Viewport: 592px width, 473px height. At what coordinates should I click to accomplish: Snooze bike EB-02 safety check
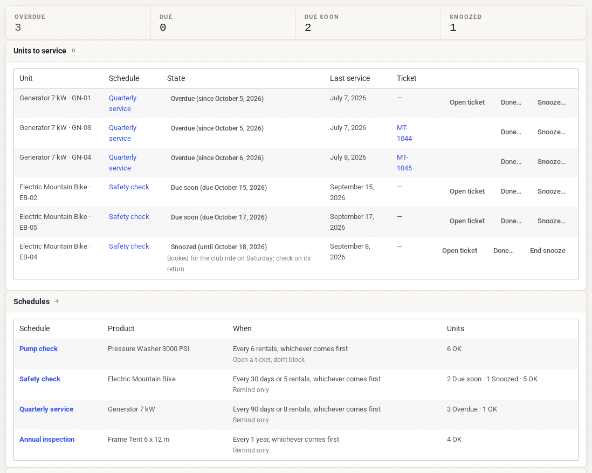click(x=551, y=191)
